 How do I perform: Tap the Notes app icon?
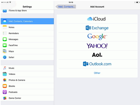[5, 27]
